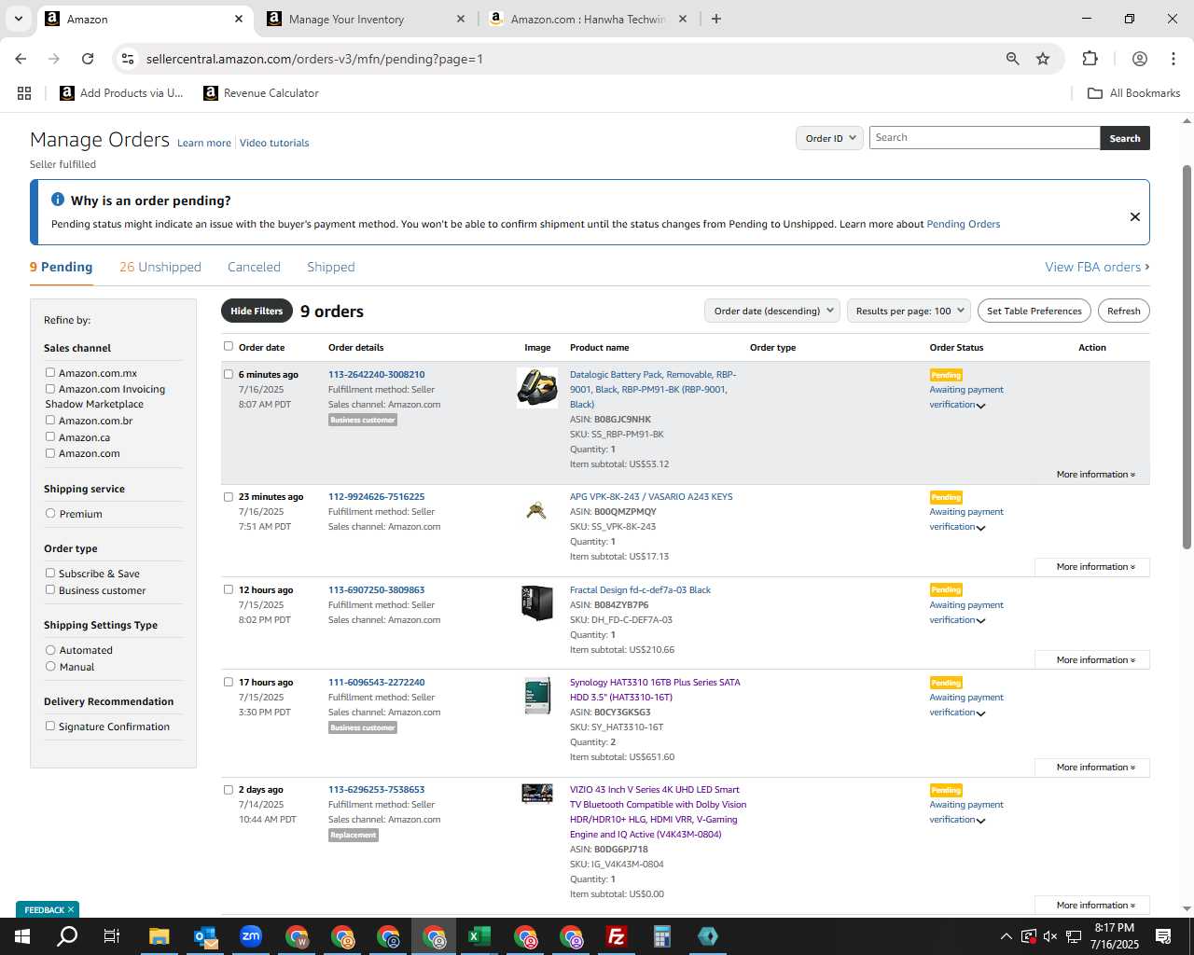Viewport: 1194px width, 955px height.
Task: Open the Revenue Calculator bookmark
Action: (261, 93)
